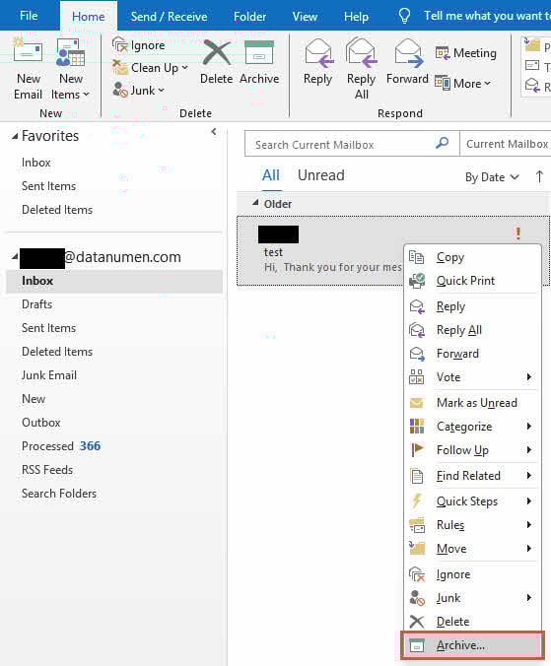Click the Reply icon in context menu
551x666 pixels.
(417, 306)
